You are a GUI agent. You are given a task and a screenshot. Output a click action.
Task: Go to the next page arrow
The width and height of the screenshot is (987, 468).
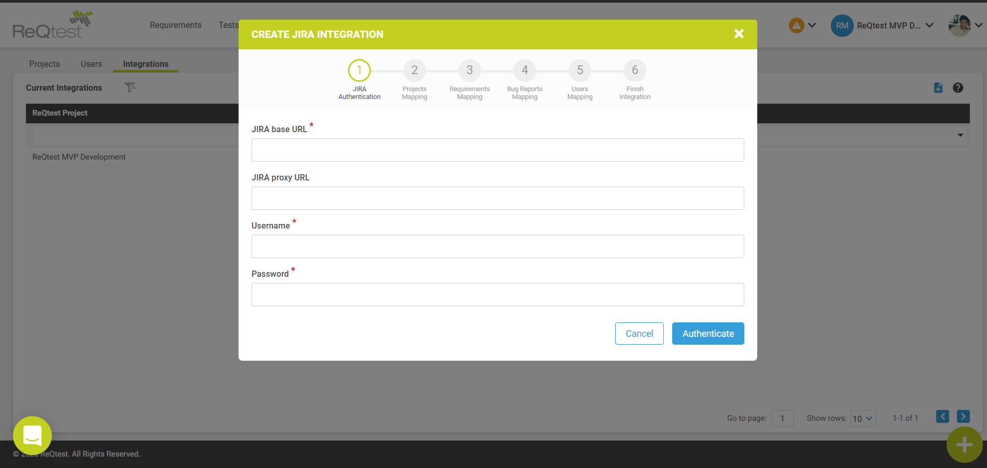point(963,416)
